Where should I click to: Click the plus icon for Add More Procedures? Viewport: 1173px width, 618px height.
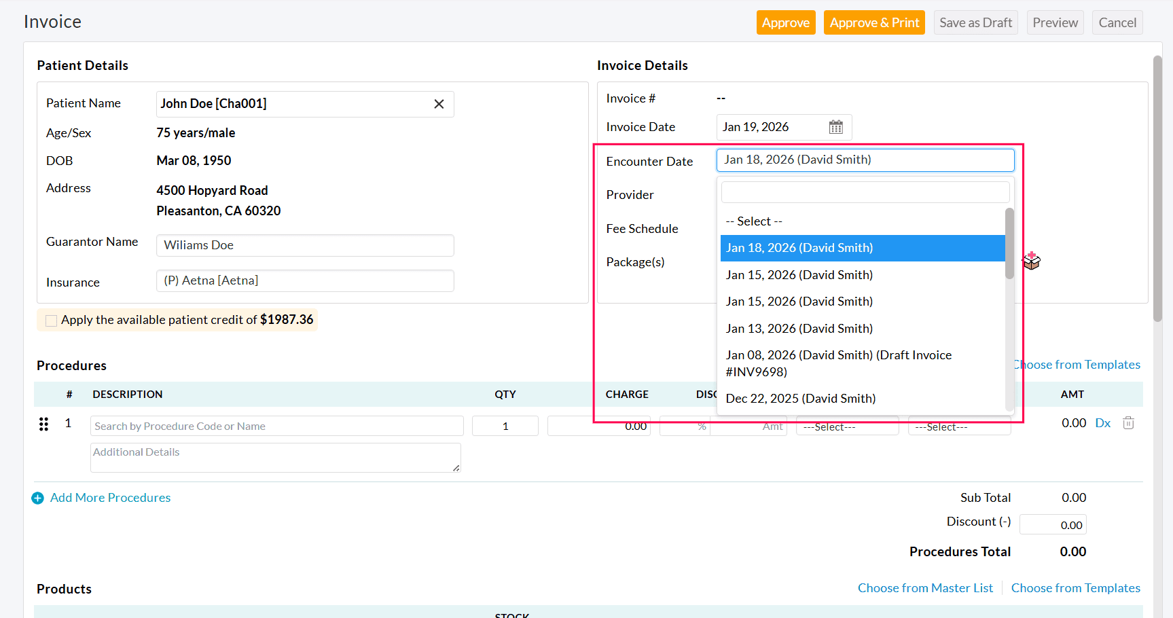[x=38, y=498]
